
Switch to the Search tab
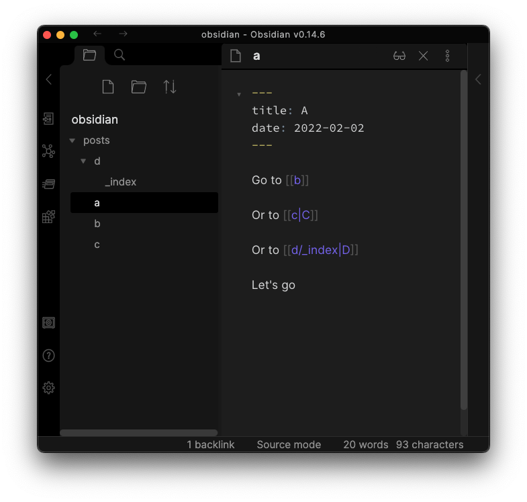[119, 55]
